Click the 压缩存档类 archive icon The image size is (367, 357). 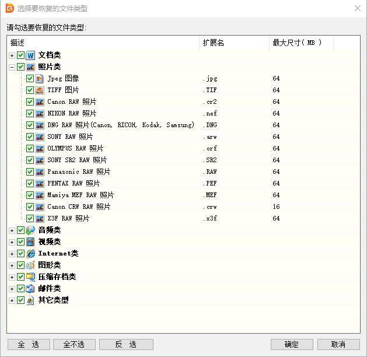[31, 276]
